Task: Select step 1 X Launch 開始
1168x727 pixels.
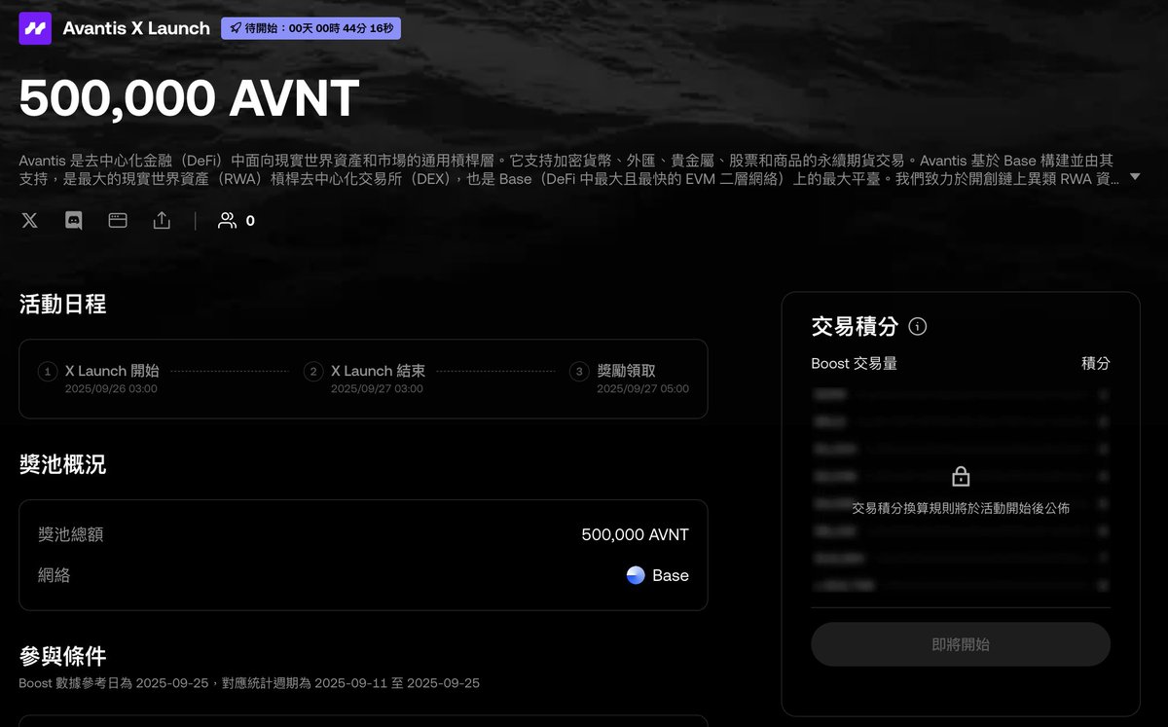Action: point(47,372)
